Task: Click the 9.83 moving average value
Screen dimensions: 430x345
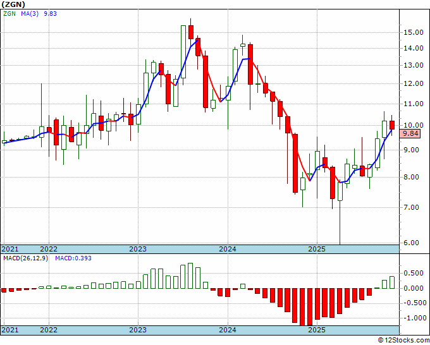Action: coord(50,13)
